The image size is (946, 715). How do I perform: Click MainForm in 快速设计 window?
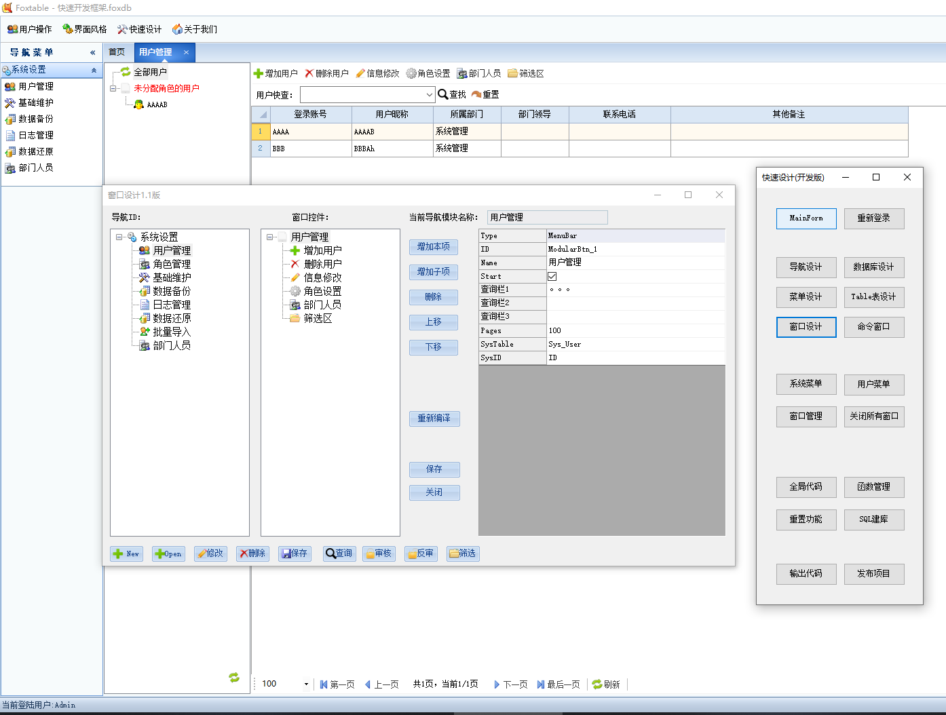806,218
